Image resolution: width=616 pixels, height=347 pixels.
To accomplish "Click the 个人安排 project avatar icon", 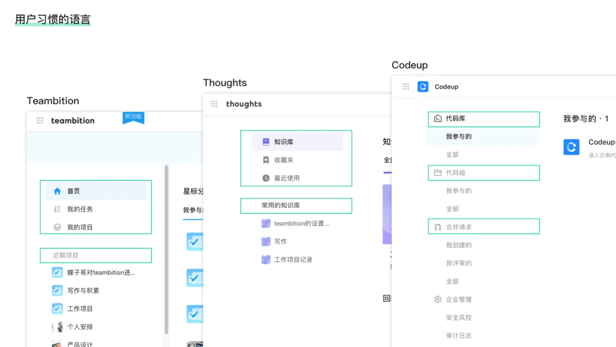I will 57,327.
